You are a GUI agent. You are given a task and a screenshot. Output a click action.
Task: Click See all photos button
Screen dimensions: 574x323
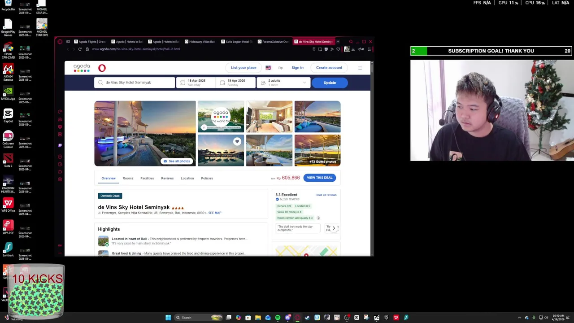click(177, 161)
